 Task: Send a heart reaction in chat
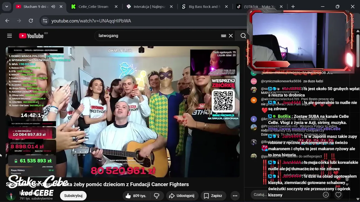(x=338, y=194)
